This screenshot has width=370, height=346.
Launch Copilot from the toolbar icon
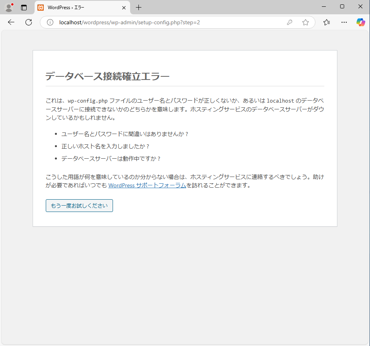click(x=360, y=22)
